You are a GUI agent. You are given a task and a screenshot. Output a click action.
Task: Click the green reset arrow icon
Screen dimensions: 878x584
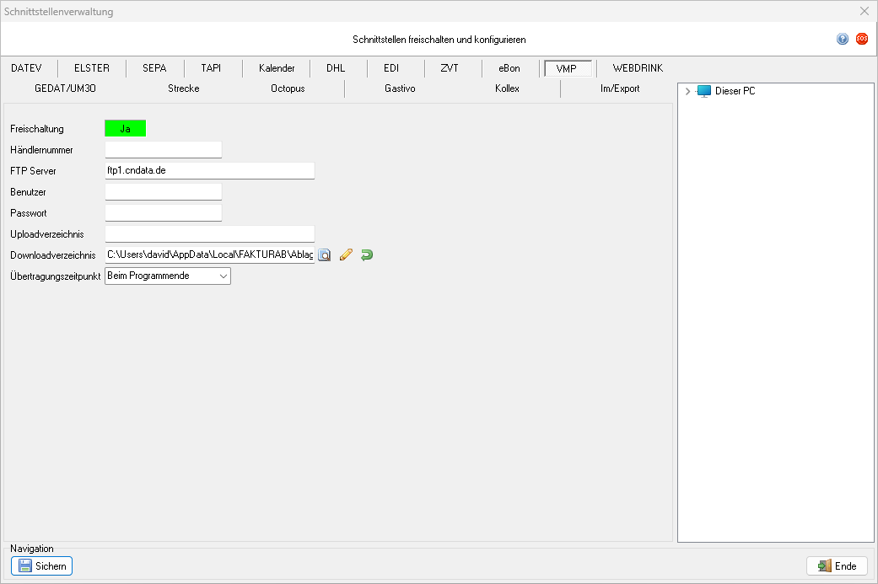click(x=366, y=254)
